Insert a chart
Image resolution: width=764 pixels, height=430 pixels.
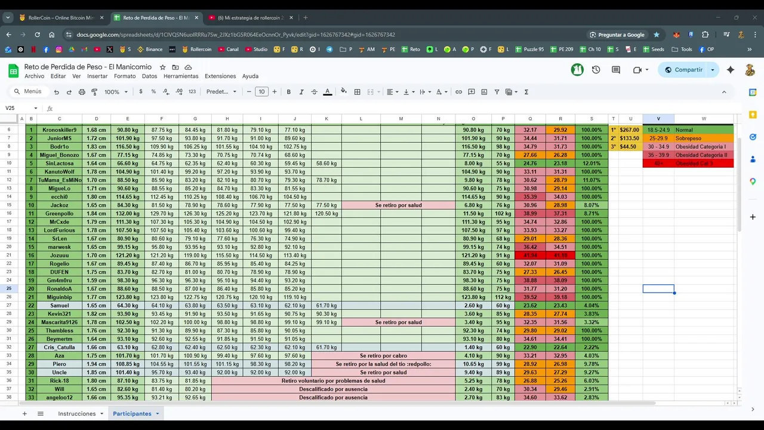coord(484,92)
